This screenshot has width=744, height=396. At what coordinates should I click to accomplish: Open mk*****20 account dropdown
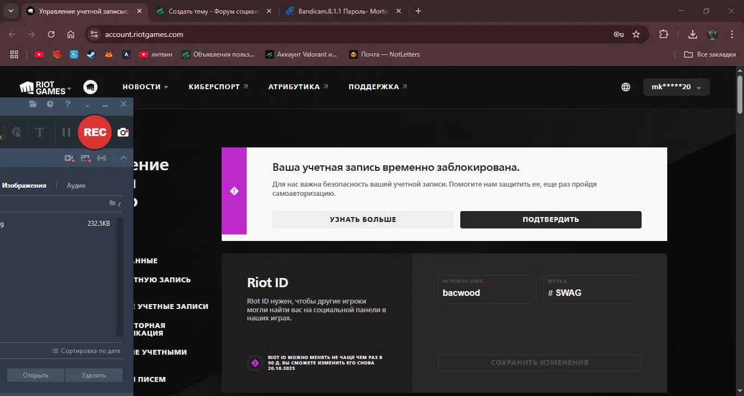[x=676, y=87]
